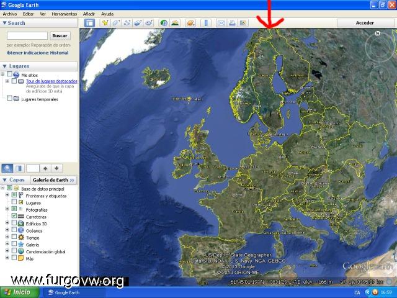Click the search magnifier icon under Lugares
This screenshot has width=397, height=298.
[x=7, y=168]
